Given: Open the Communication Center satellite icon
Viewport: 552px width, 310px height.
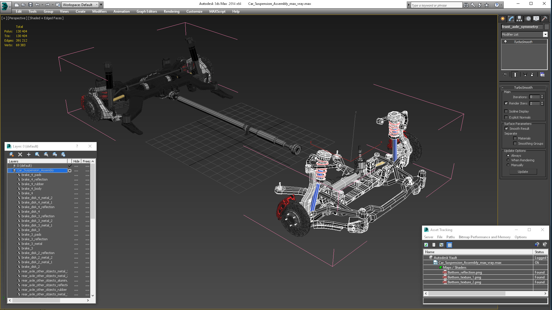Looking at the screenshot, I should pos(480,5).
